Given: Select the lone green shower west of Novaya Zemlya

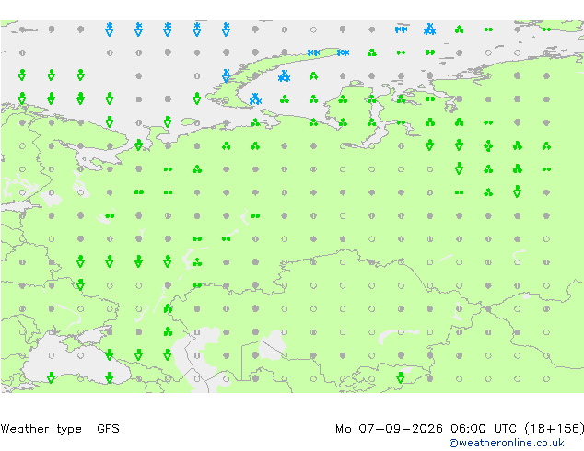Looking at the screenshot, I should pyautogui.click(x=196, y=98).
